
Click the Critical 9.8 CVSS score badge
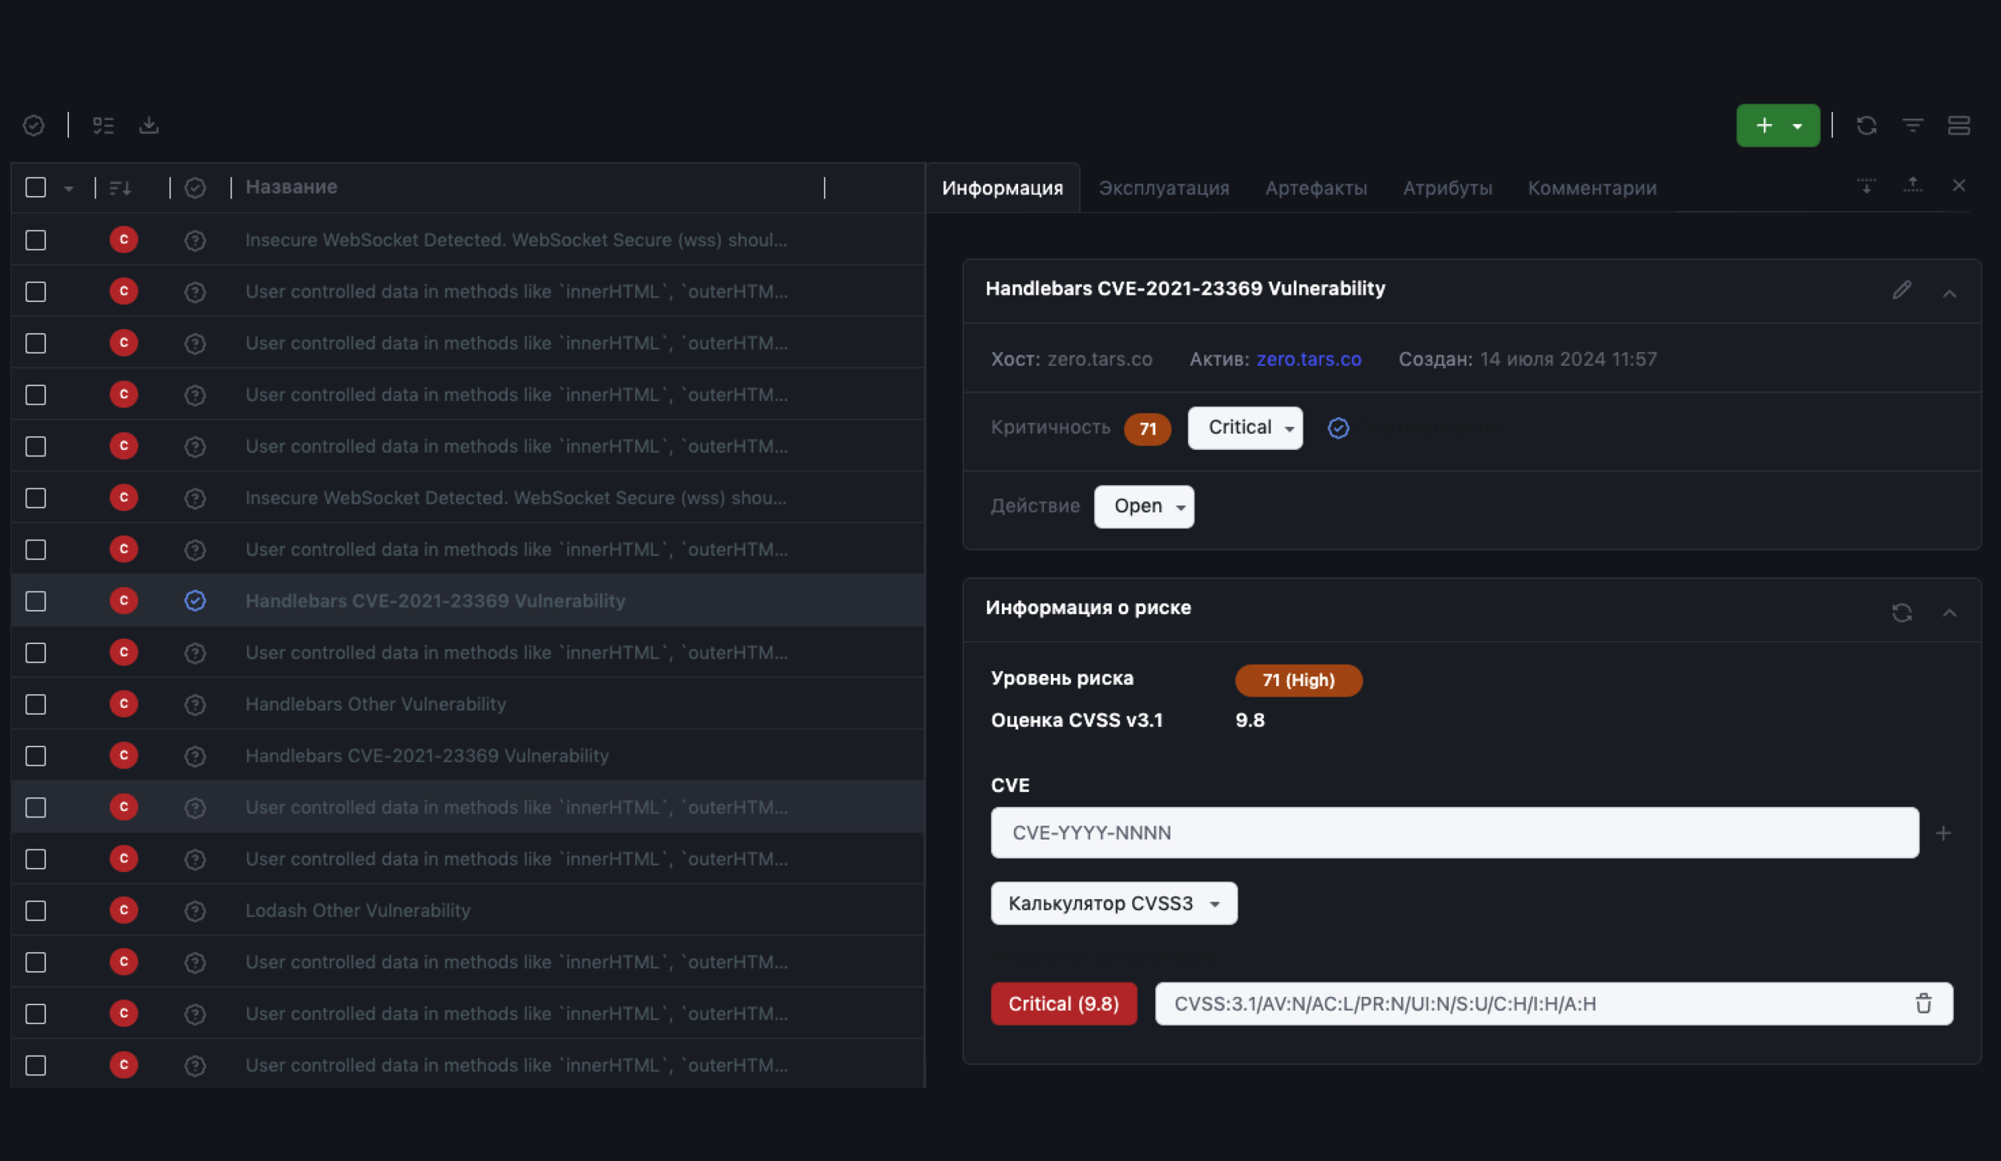tap(1064, 1002)
